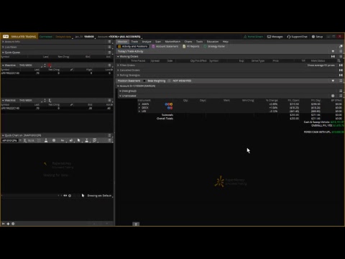Add gadget using sidebar plus icon
The width and height of the screenshot is (345, 259).
click(x=8, y=224)
